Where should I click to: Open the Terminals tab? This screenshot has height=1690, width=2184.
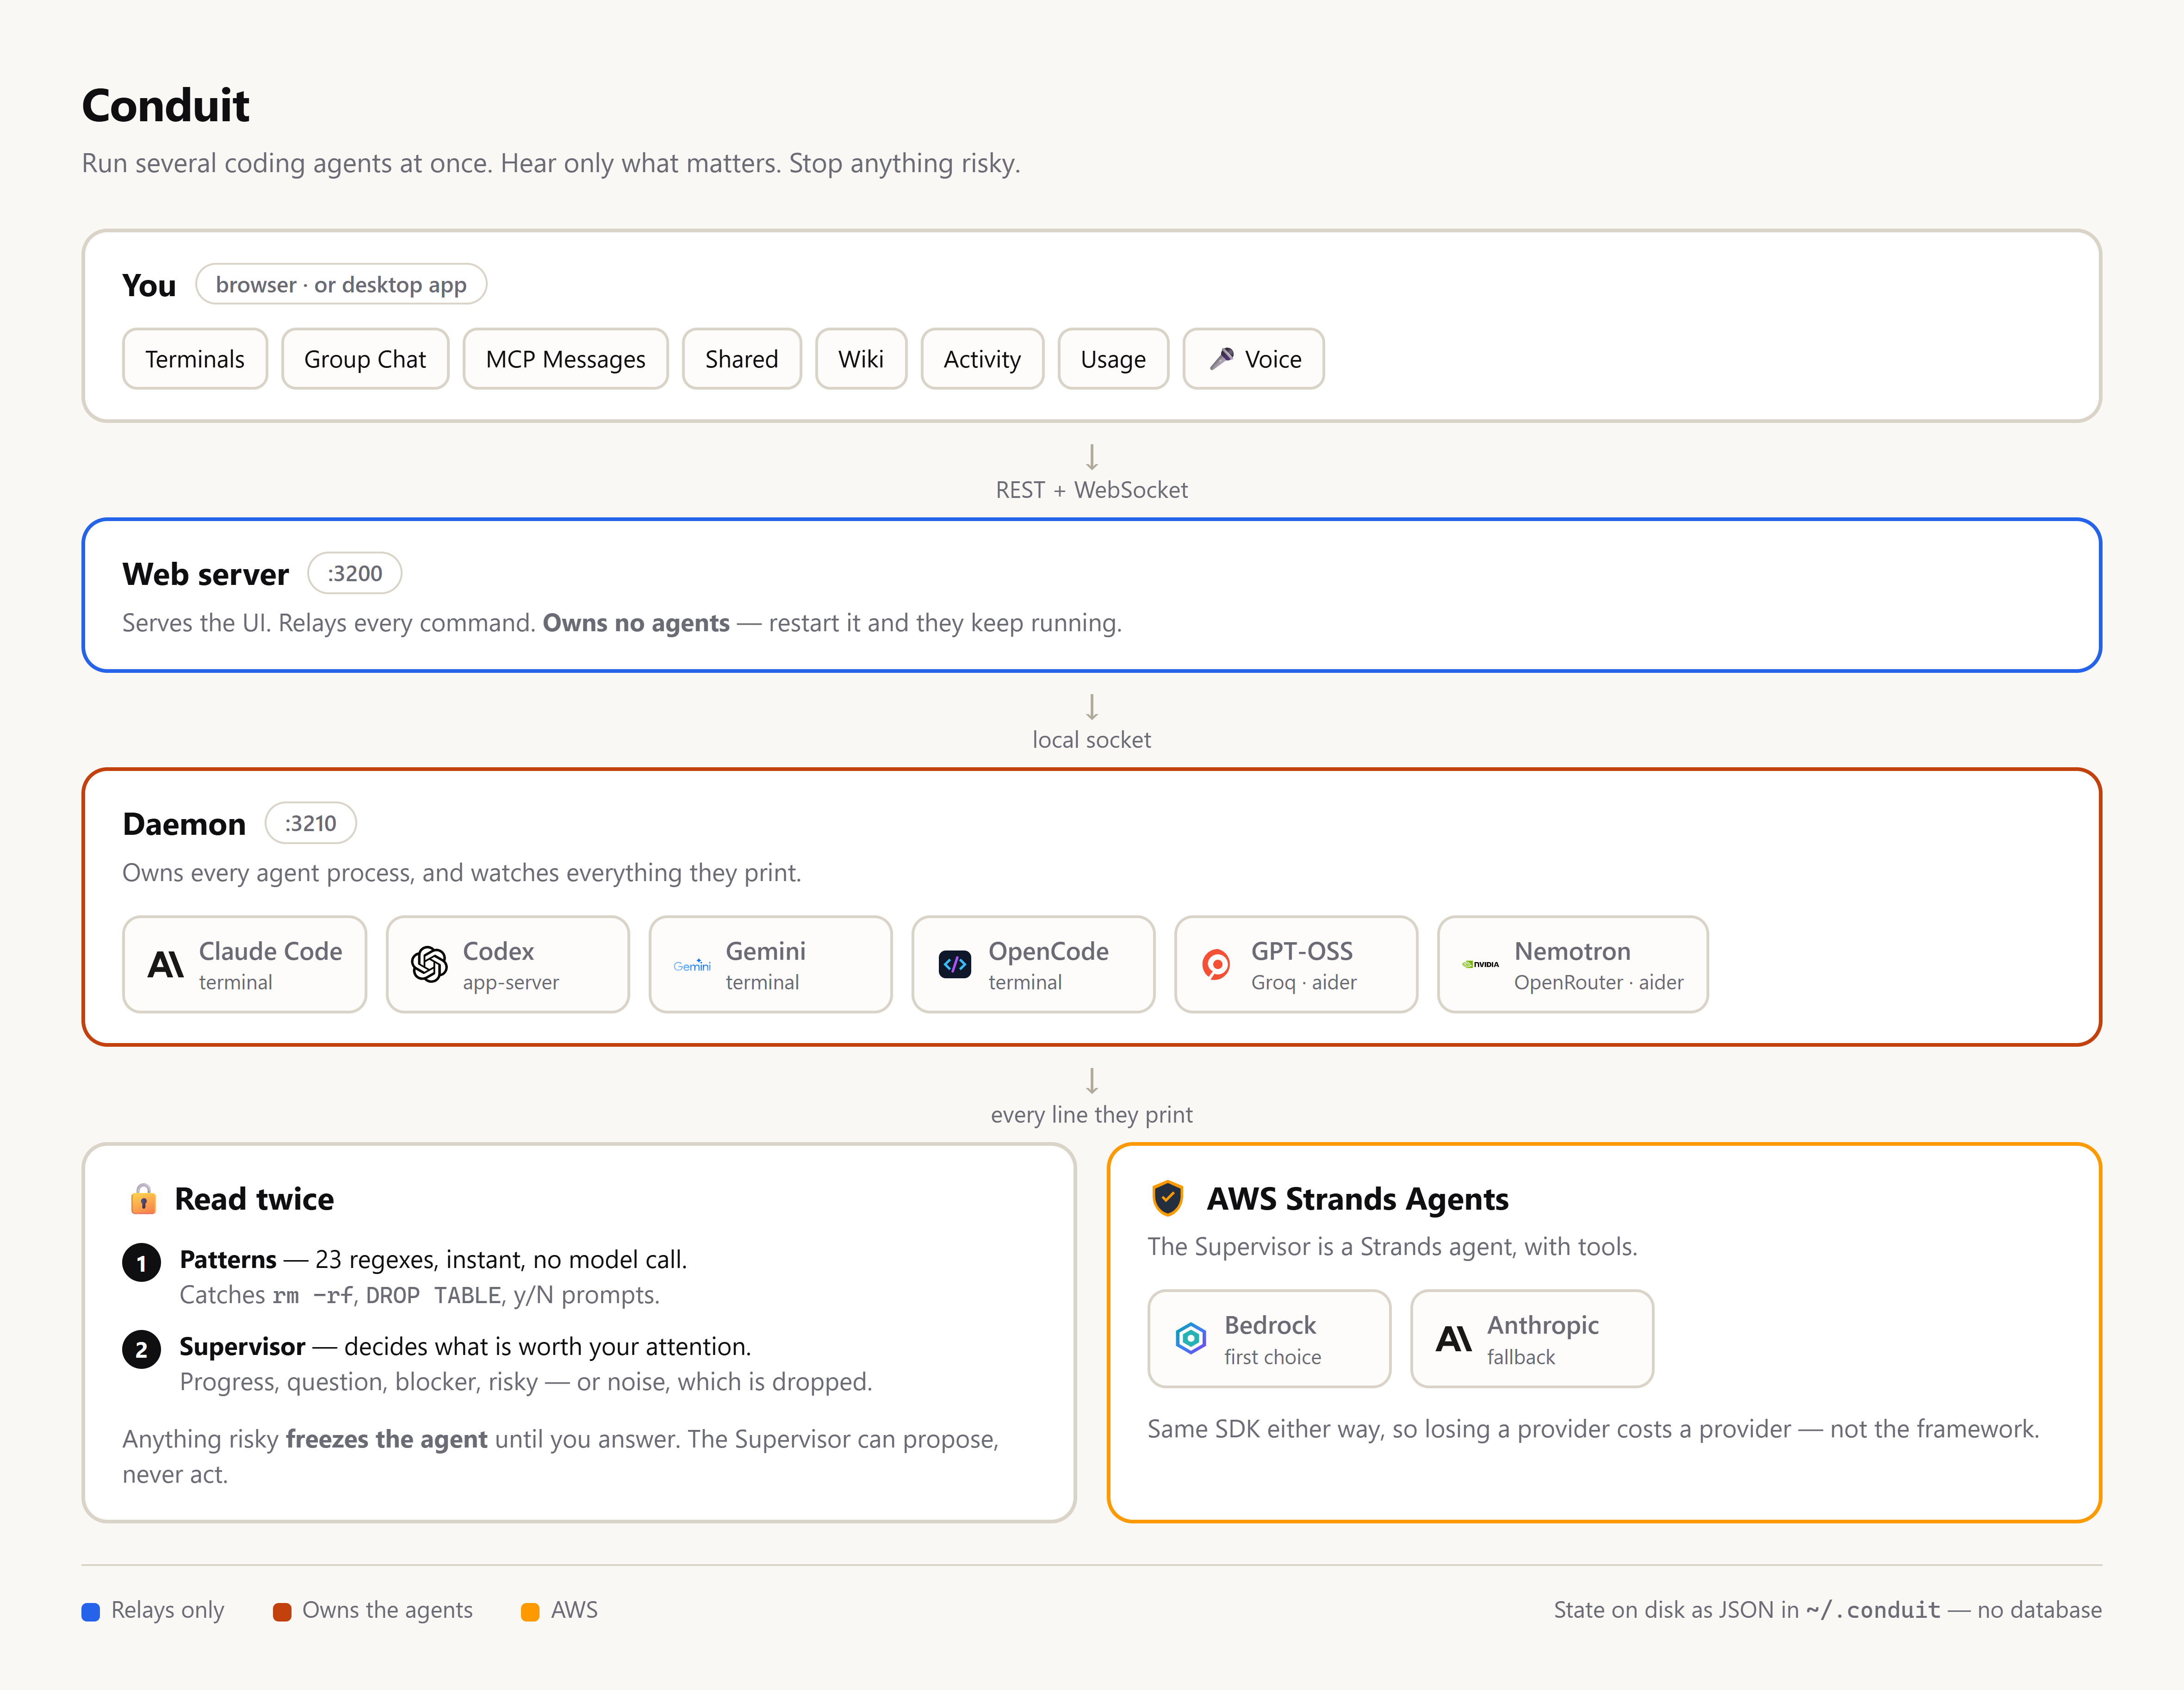point(195,359)
